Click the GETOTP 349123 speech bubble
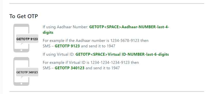This screenshot has height=94, width=206. 27,72
